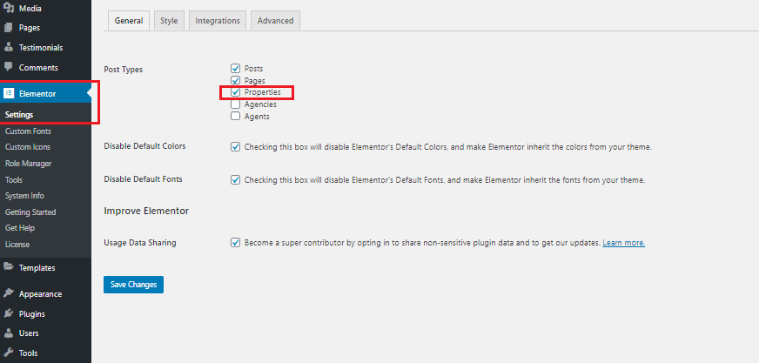Click the Usage Data Sharing label
This screenshot has width=759, height=363.
pos(140,243)
